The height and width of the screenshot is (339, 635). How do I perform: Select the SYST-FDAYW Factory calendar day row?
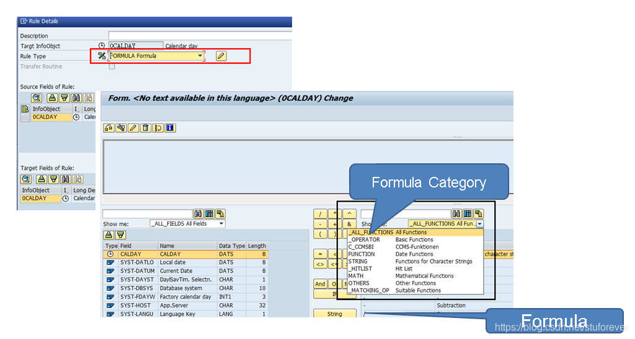coord(185,297)
